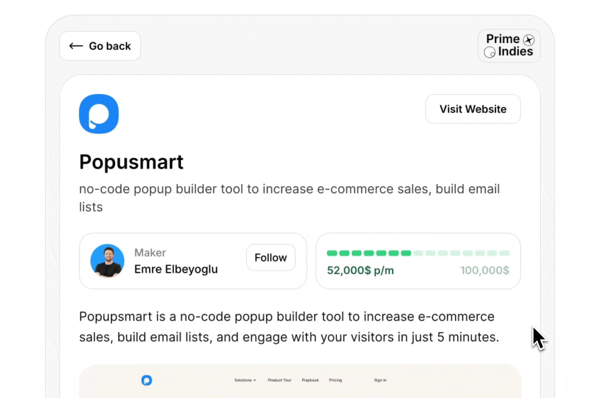Click Sign In in website preview
Viewport: 592px width, 398px height.
click(380, 380)
